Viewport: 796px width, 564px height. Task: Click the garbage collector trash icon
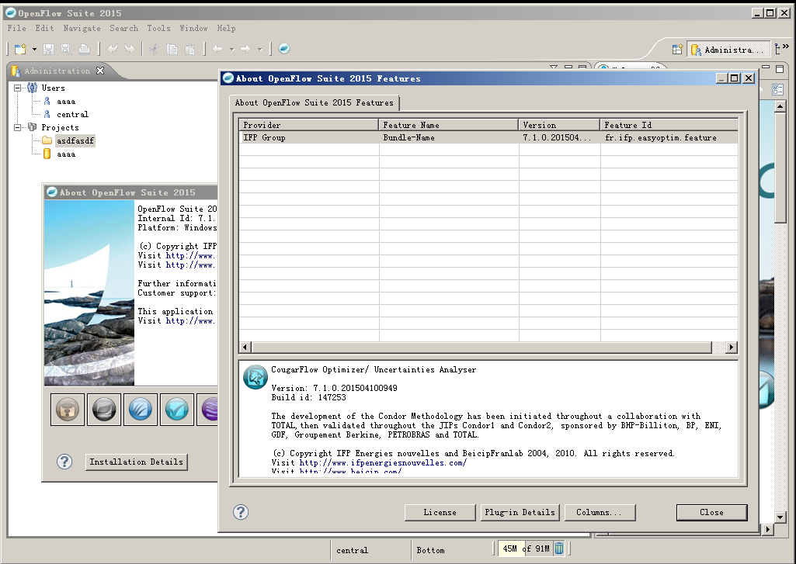pyautogui.click(x=559, y=548)
